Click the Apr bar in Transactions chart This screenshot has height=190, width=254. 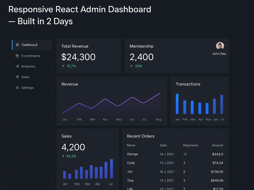pos(200,108)
